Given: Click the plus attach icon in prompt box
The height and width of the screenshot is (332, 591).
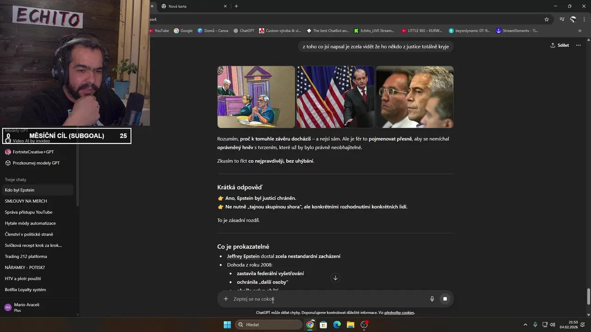Looking at the screenshot, I should (x=226, y=299).
